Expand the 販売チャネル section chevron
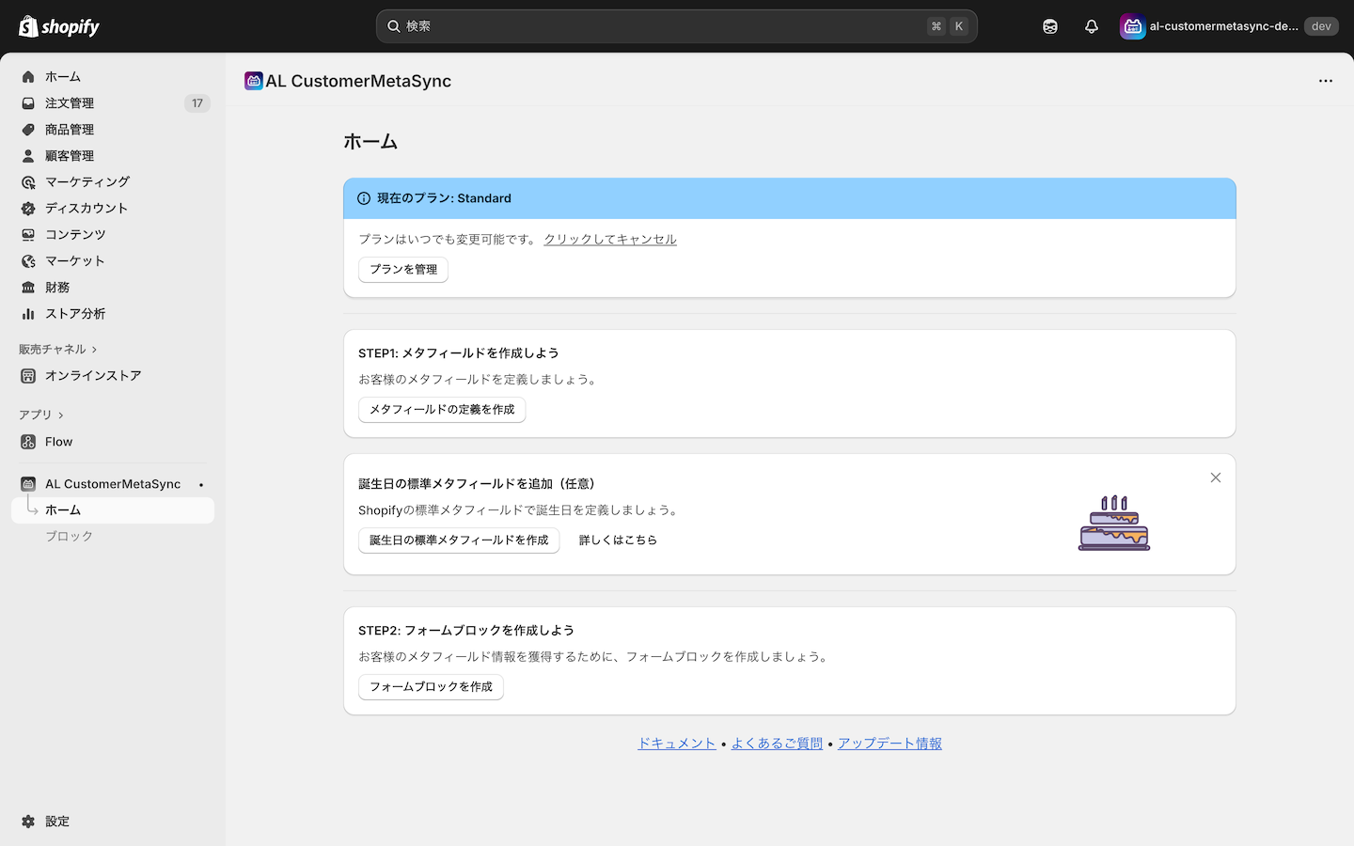This screenshot has width=1354, height=846. coord(94,350)
